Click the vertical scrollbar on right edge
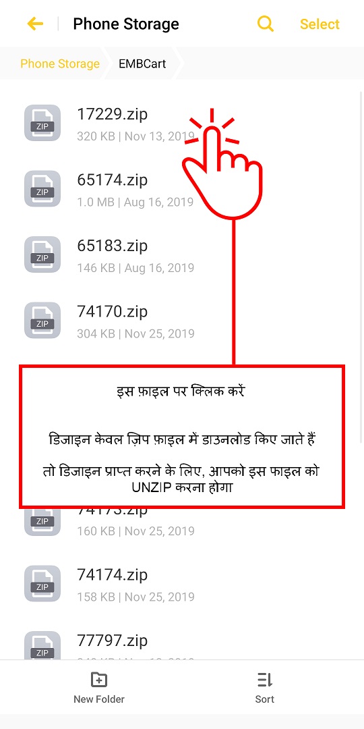The height and width of the screenshot is (729, 364). [362, 267]
